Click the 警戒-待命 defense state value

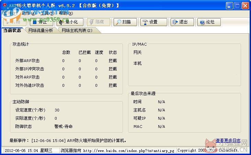(64, 127)
